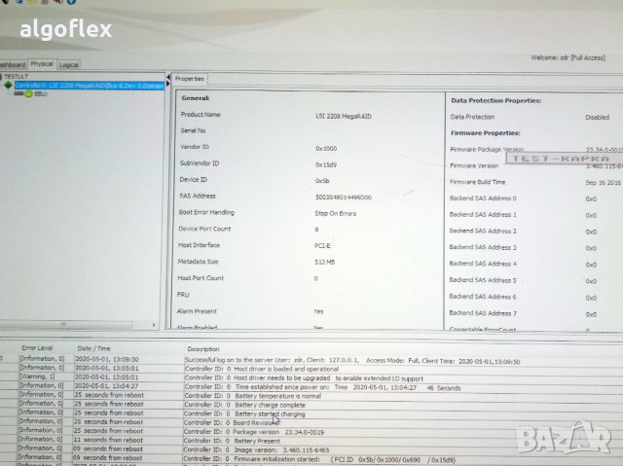
Task: Select the BBU tree item
Action: pos(42,94)
